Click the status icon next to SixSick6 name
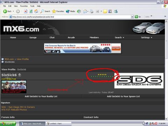 [20, 75]
